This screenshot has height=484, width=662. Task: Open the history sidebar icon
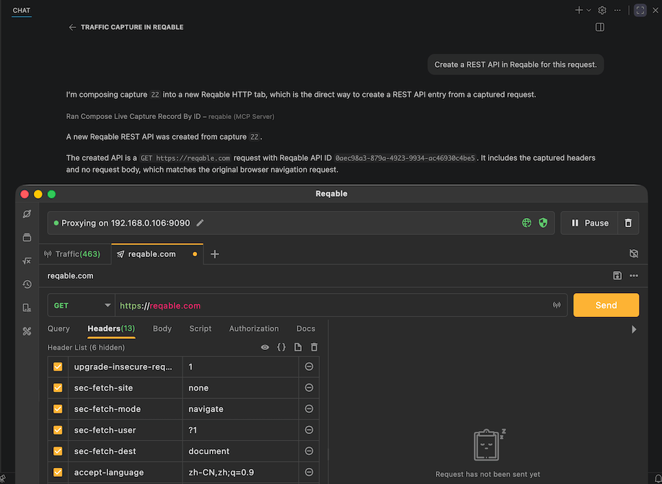tap(27, 285)
